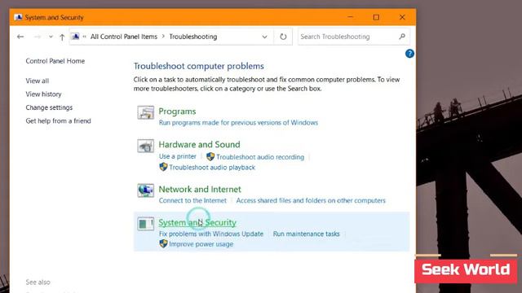
Task: Click shield icon beside Troubleshoot audio recording
Action: [210, 156]
